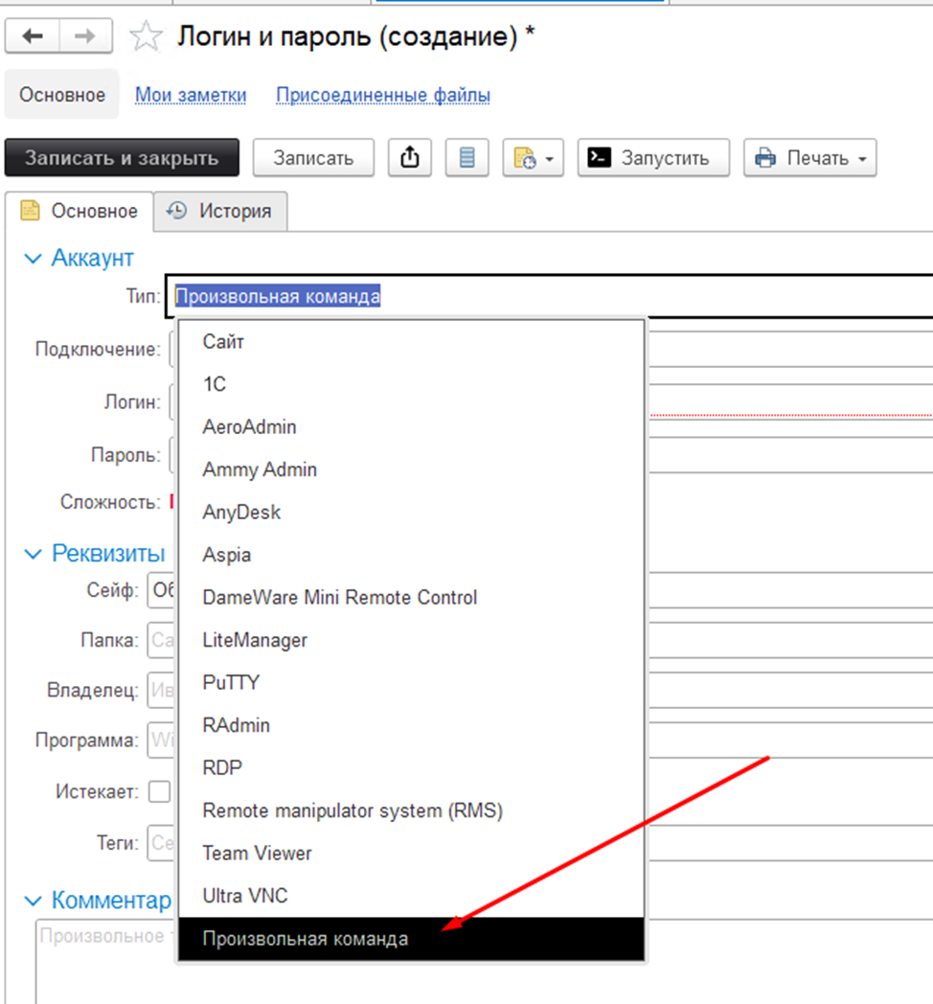
Task: Choose AnyDesk in the type list
Action: tap(241, 513)
